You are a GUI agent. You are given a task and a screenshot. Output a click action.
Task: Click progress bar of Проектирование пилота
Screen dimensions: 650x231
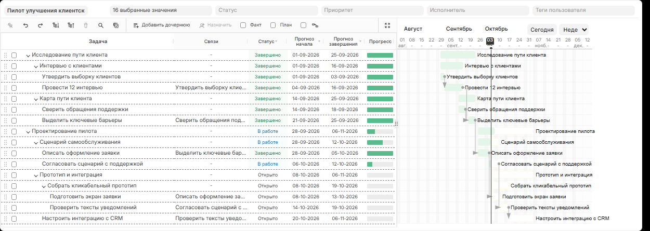coord(380,131)
